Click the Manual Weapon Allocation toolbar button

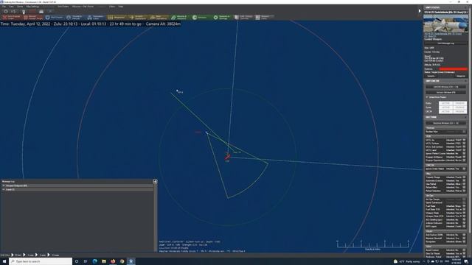(33, 18)
